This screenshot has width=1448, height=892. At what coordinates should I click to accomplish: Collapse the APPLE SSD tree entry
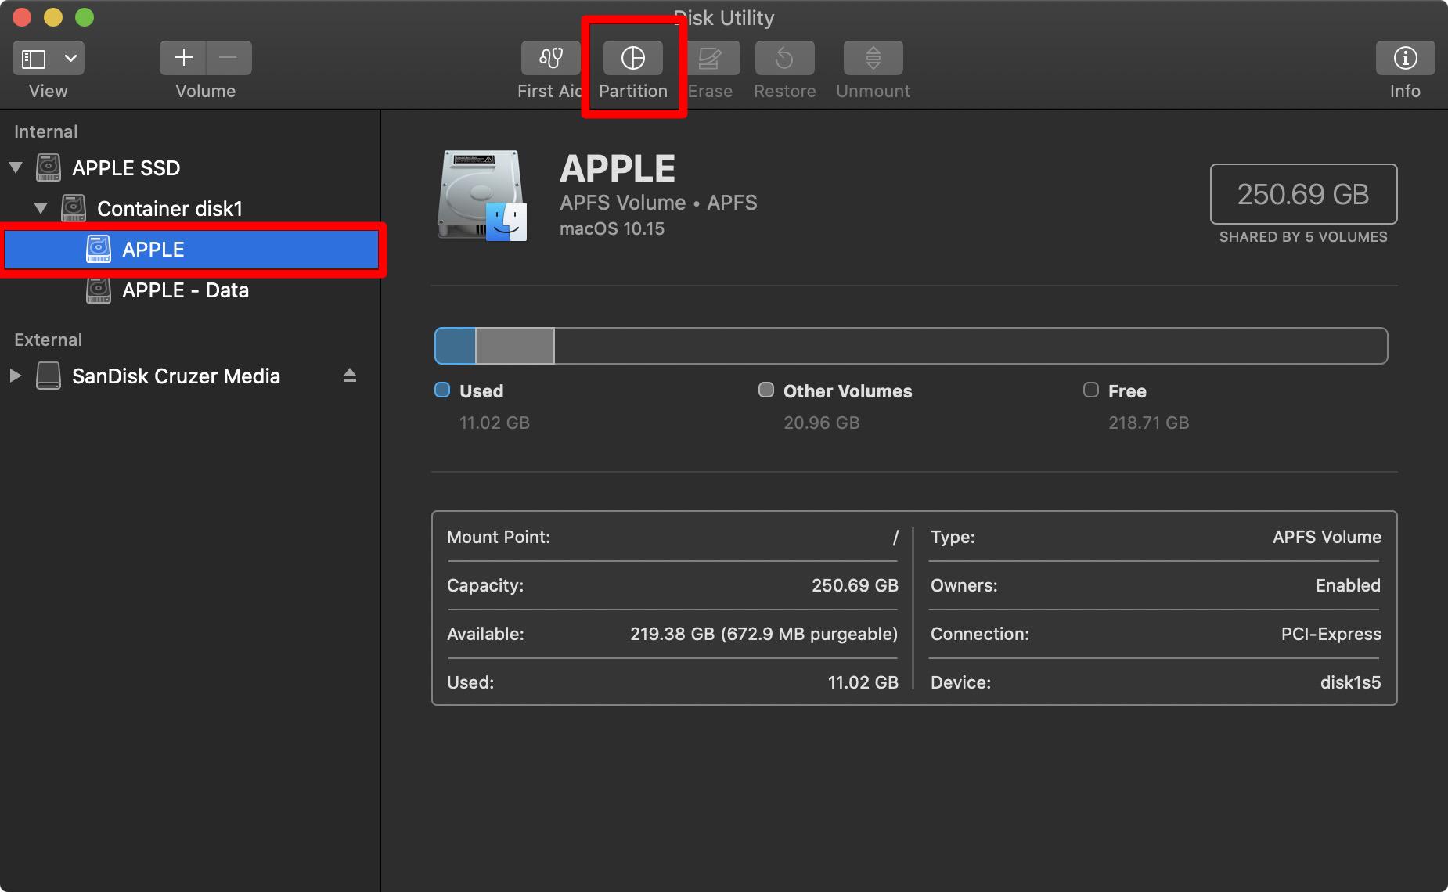(14, 167)
